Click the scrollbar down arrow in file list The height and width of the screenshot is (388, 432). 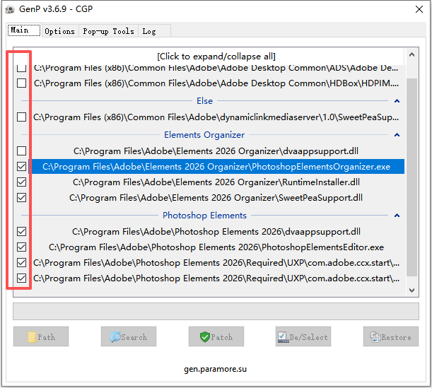413,290
